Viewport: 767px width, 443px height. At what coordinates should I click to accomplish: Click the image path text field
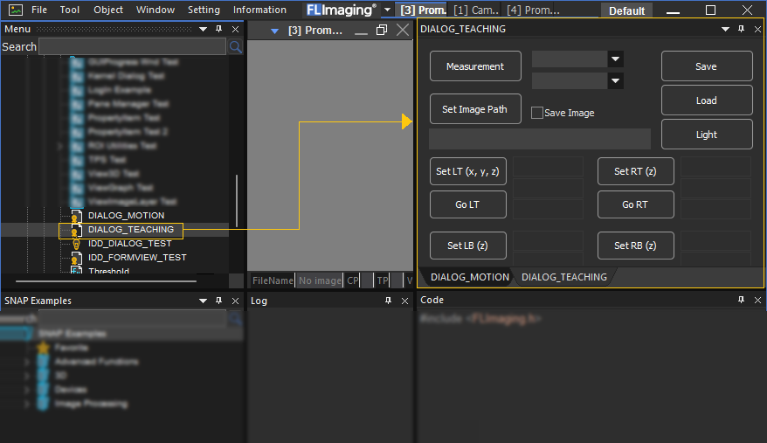click(x=540, y=139)
